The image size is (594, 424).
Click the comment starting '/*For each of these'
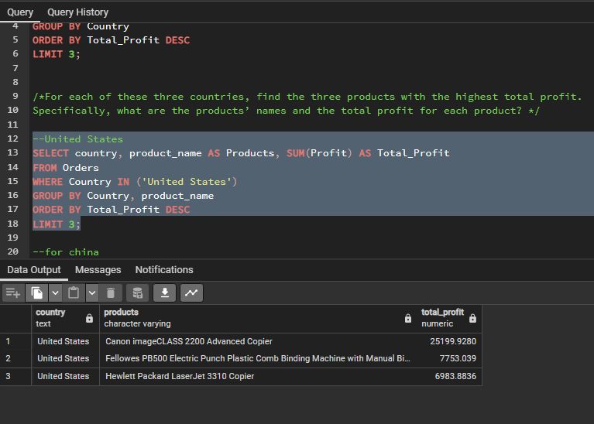[307, 97]
